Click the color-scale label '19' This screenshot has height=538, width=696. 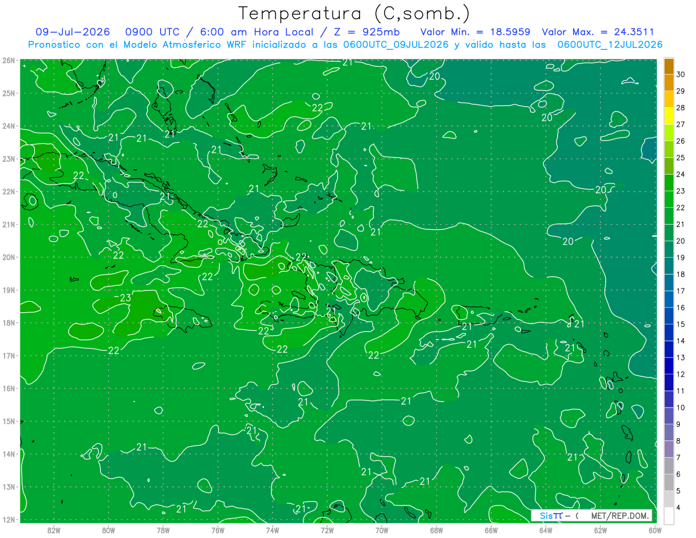point(681,258)
